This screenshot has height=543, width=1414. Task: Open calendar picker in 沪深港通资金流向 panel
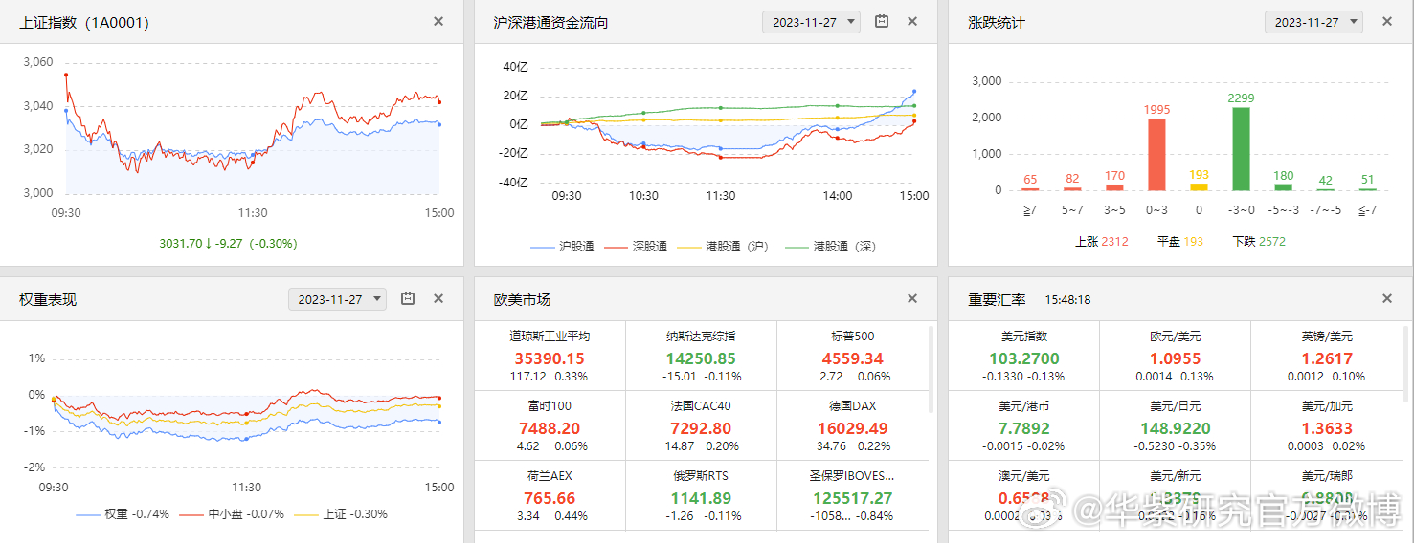(x=883, y=22)
